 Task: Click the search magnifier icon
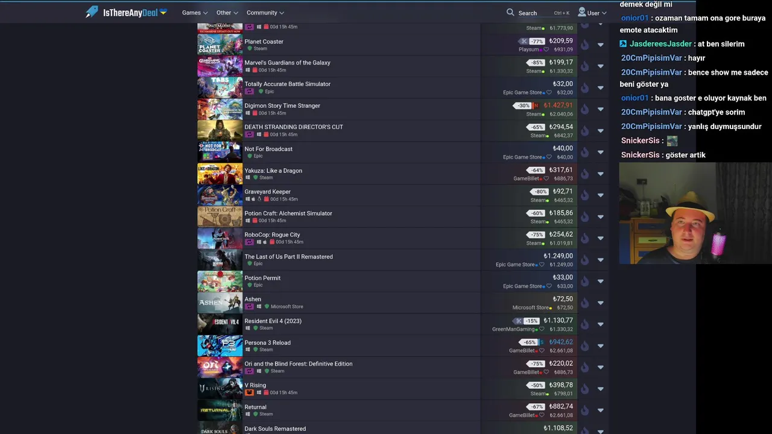pos(510,12)
